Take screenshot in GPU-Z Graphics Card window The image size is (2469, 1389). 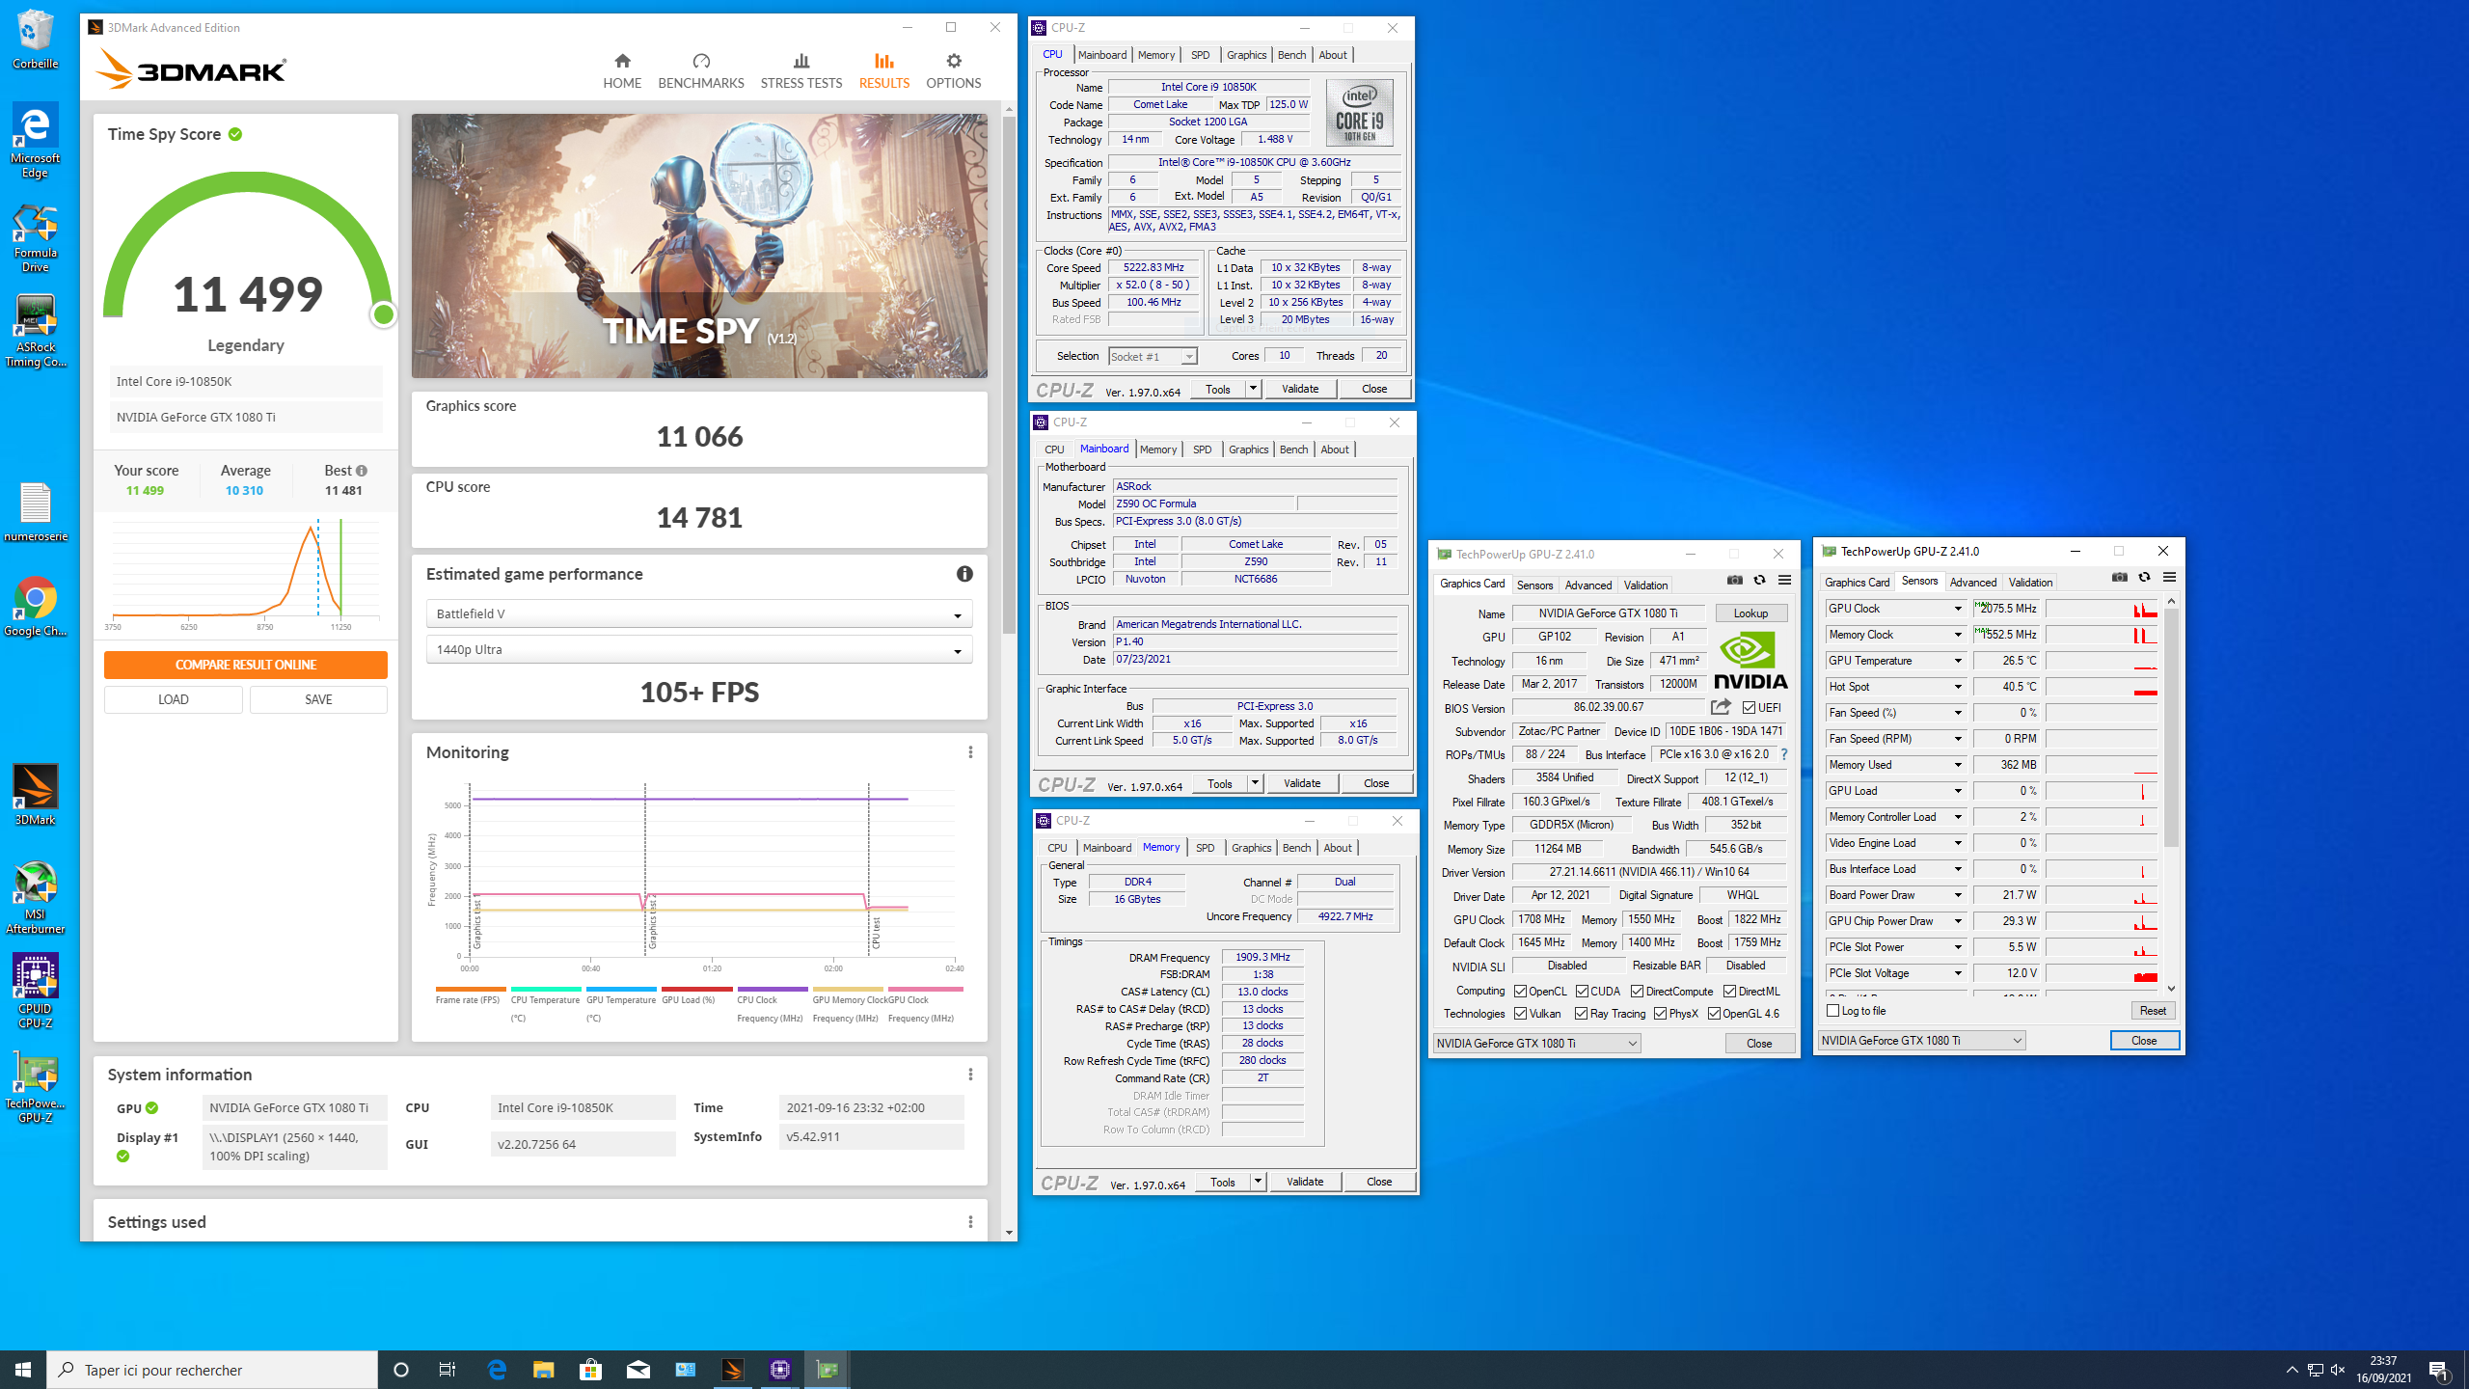pos(1735,580)
